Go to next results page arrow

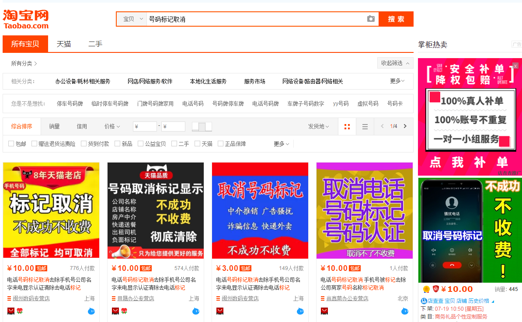tap(405, 126)
